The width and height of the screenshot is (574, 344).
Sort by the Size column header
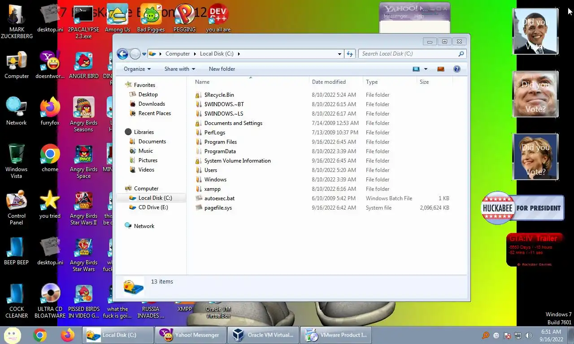pos(435,82)
